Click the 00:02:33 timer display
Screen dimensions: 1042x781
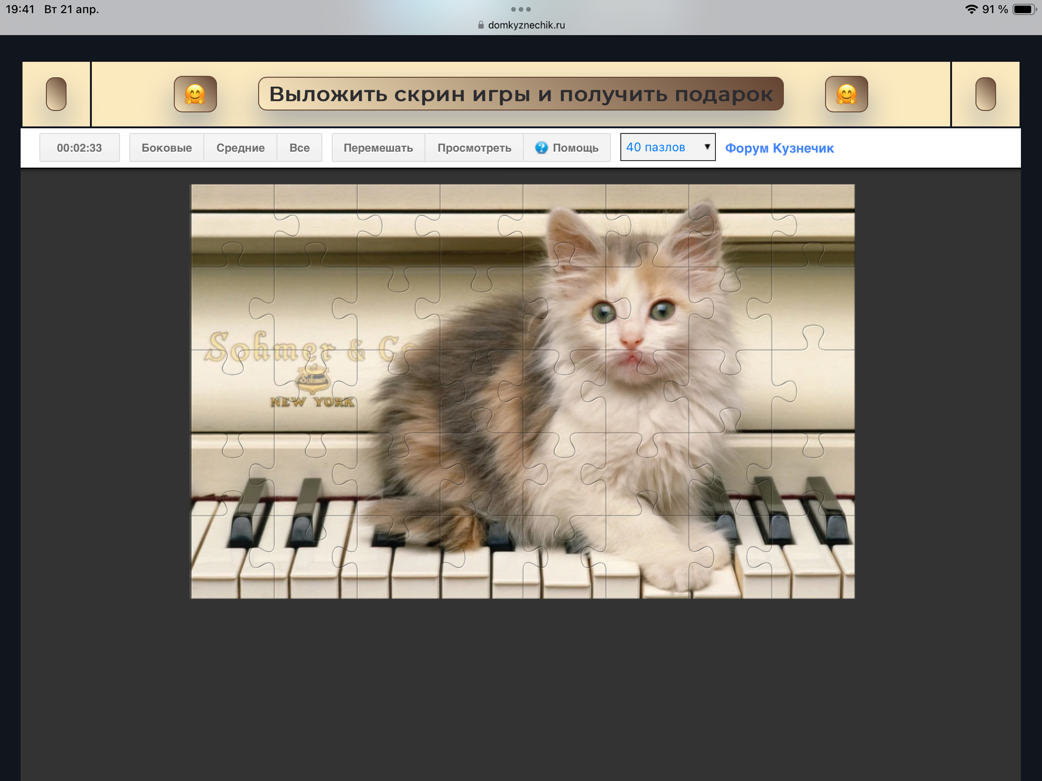[79, 148]
